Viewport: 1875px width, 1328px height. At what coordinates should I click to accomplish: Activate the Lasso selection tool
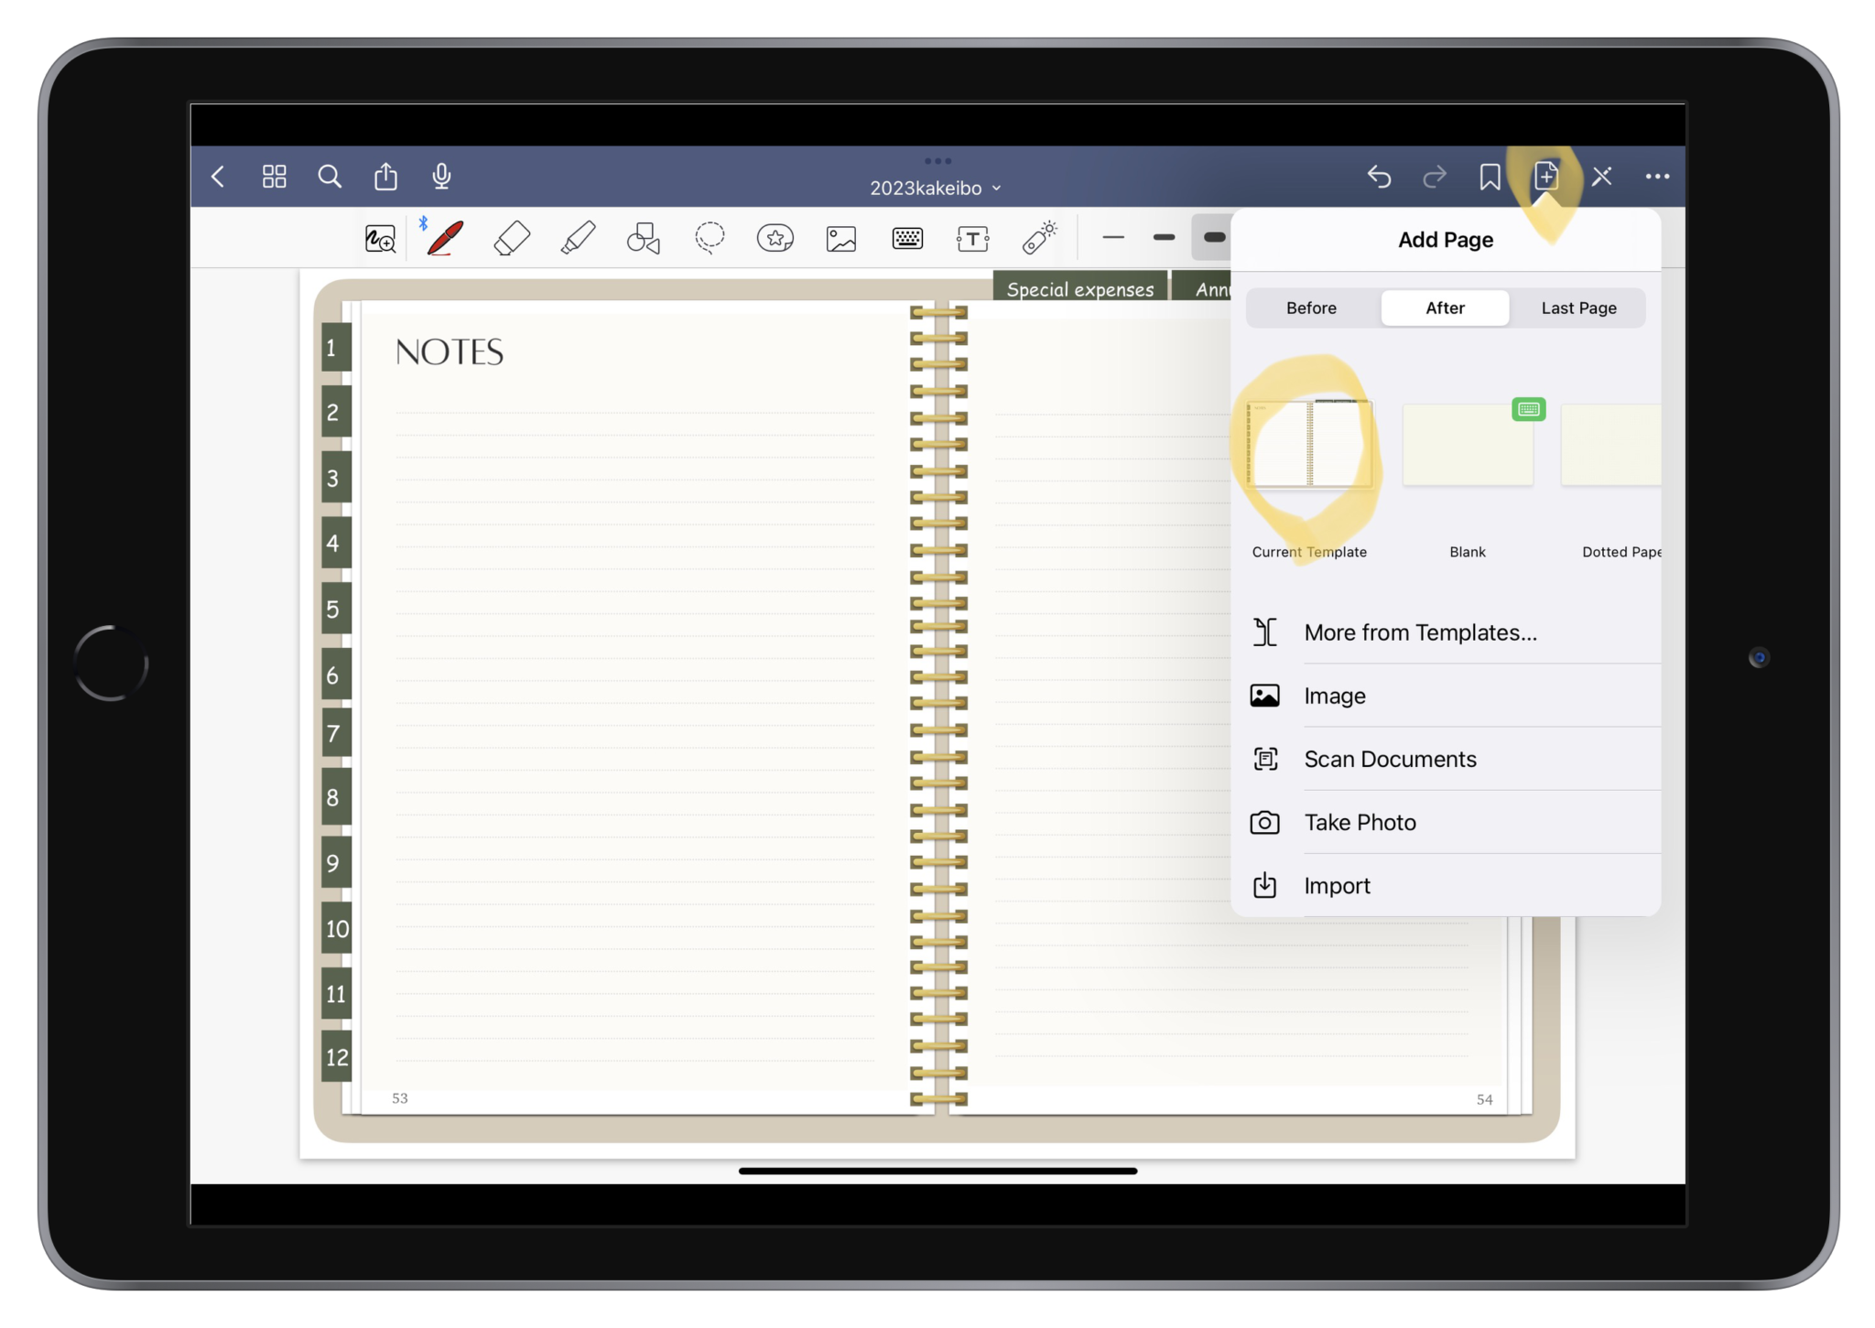coord(710,238)
